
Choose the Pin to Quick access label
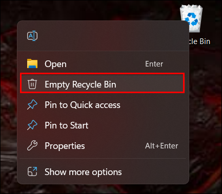coord(83,105)
